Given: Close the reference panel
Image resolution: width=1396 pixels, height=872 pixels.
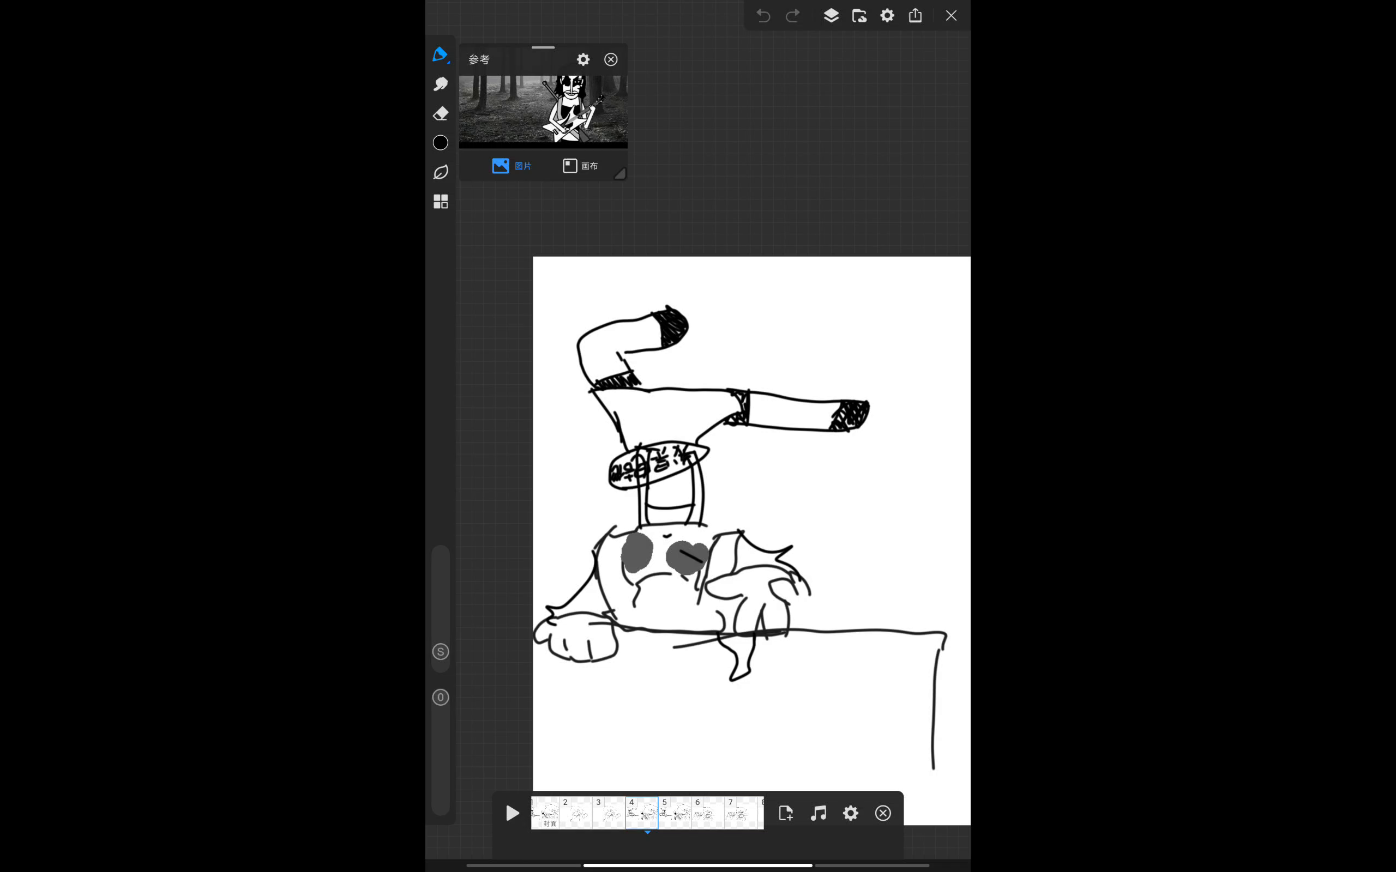Looking at the screenshot, I should tap(611, 59).
